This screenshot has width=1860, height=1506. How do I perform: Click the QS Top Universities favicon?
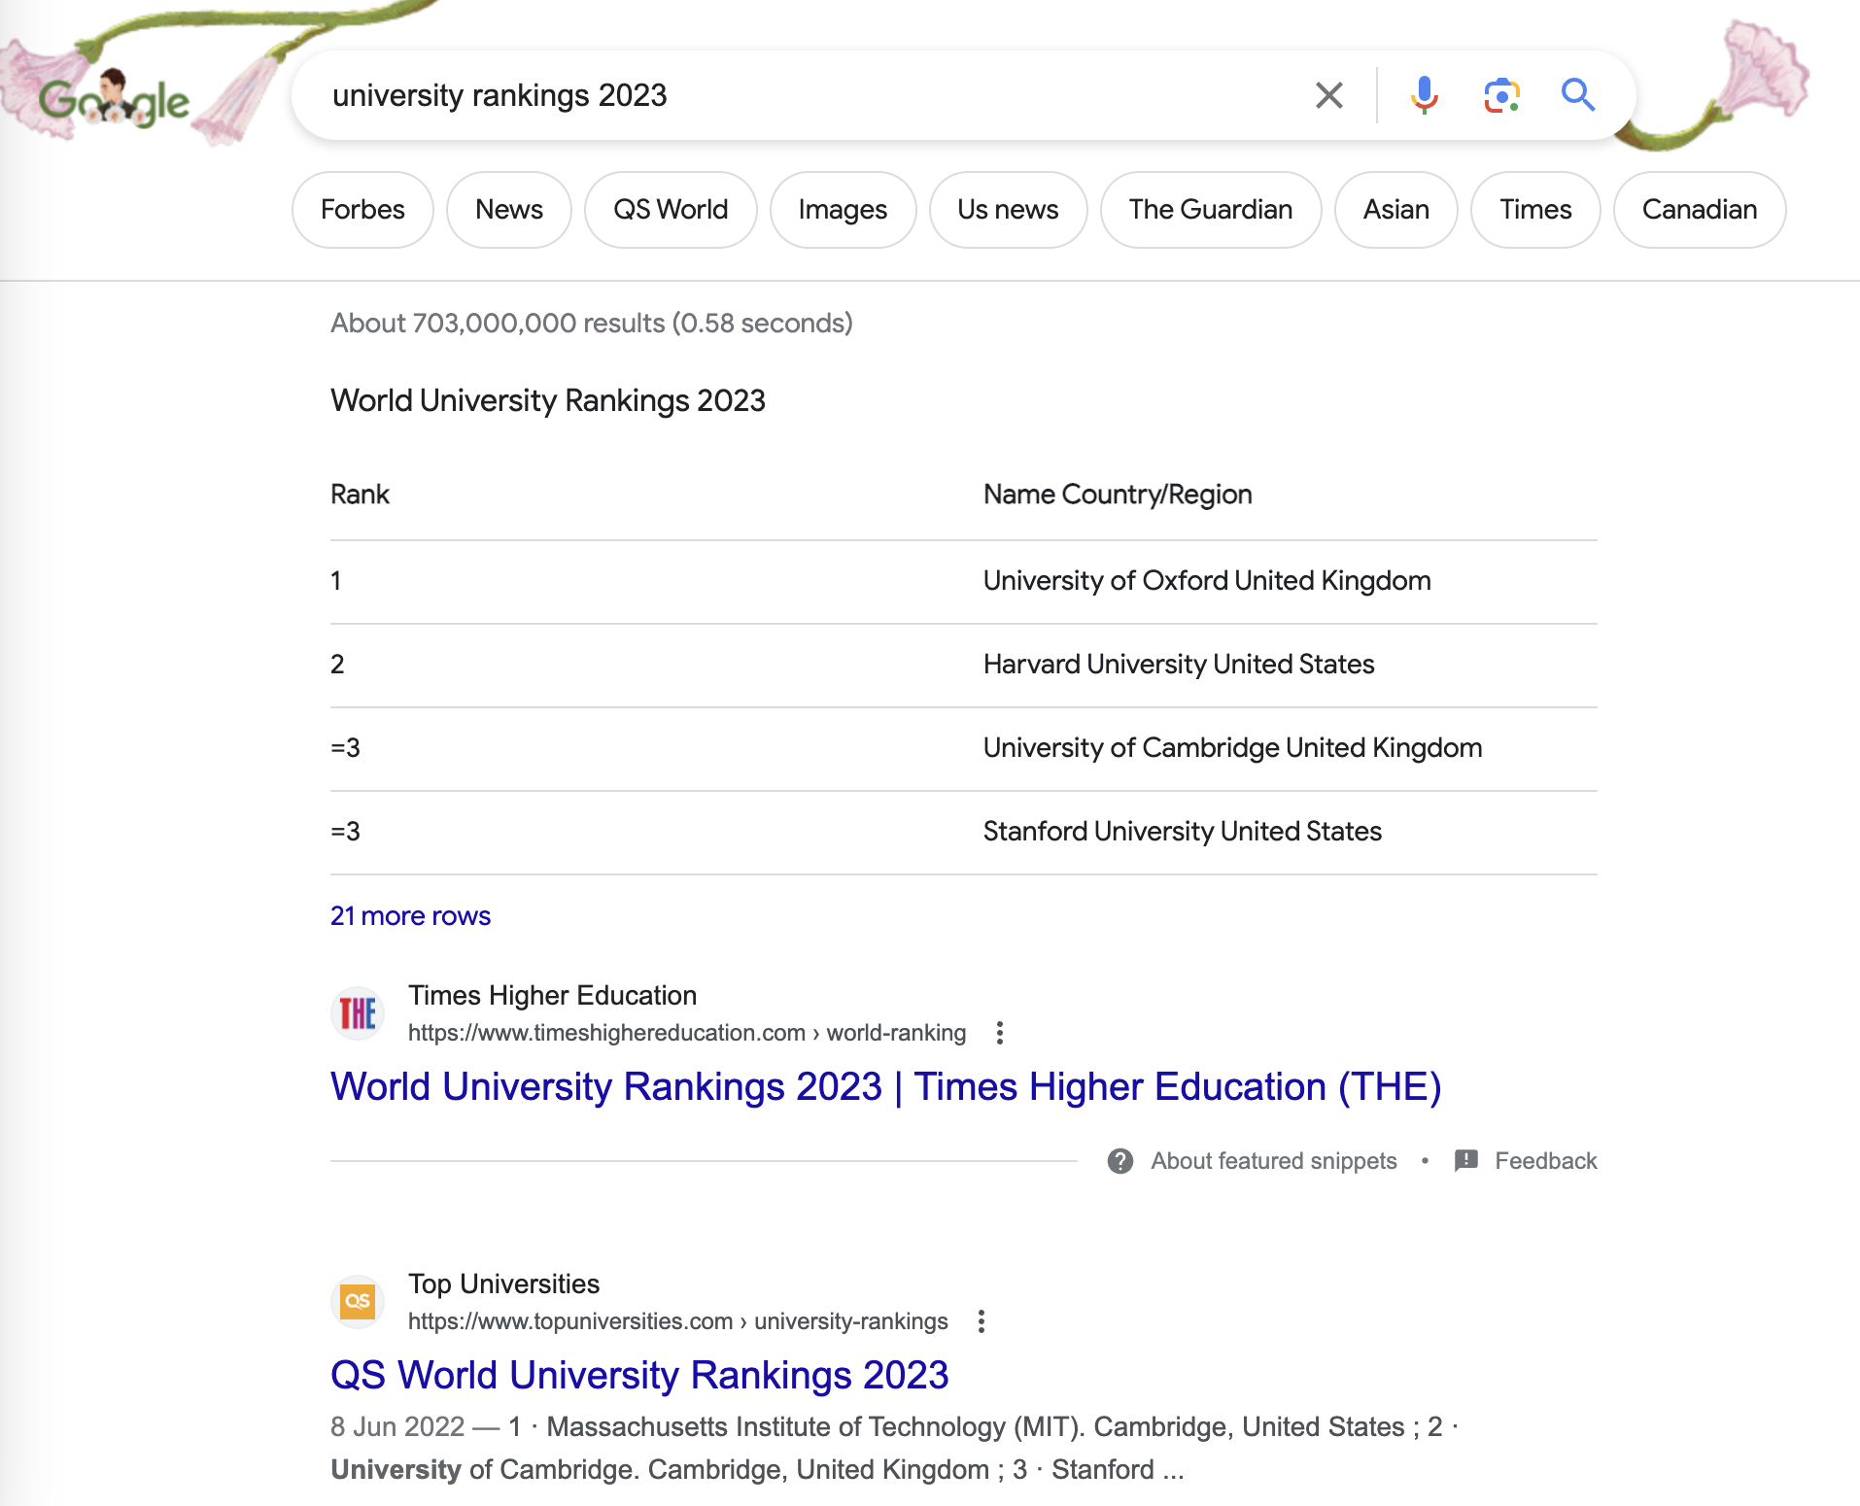click(358, 1302)
